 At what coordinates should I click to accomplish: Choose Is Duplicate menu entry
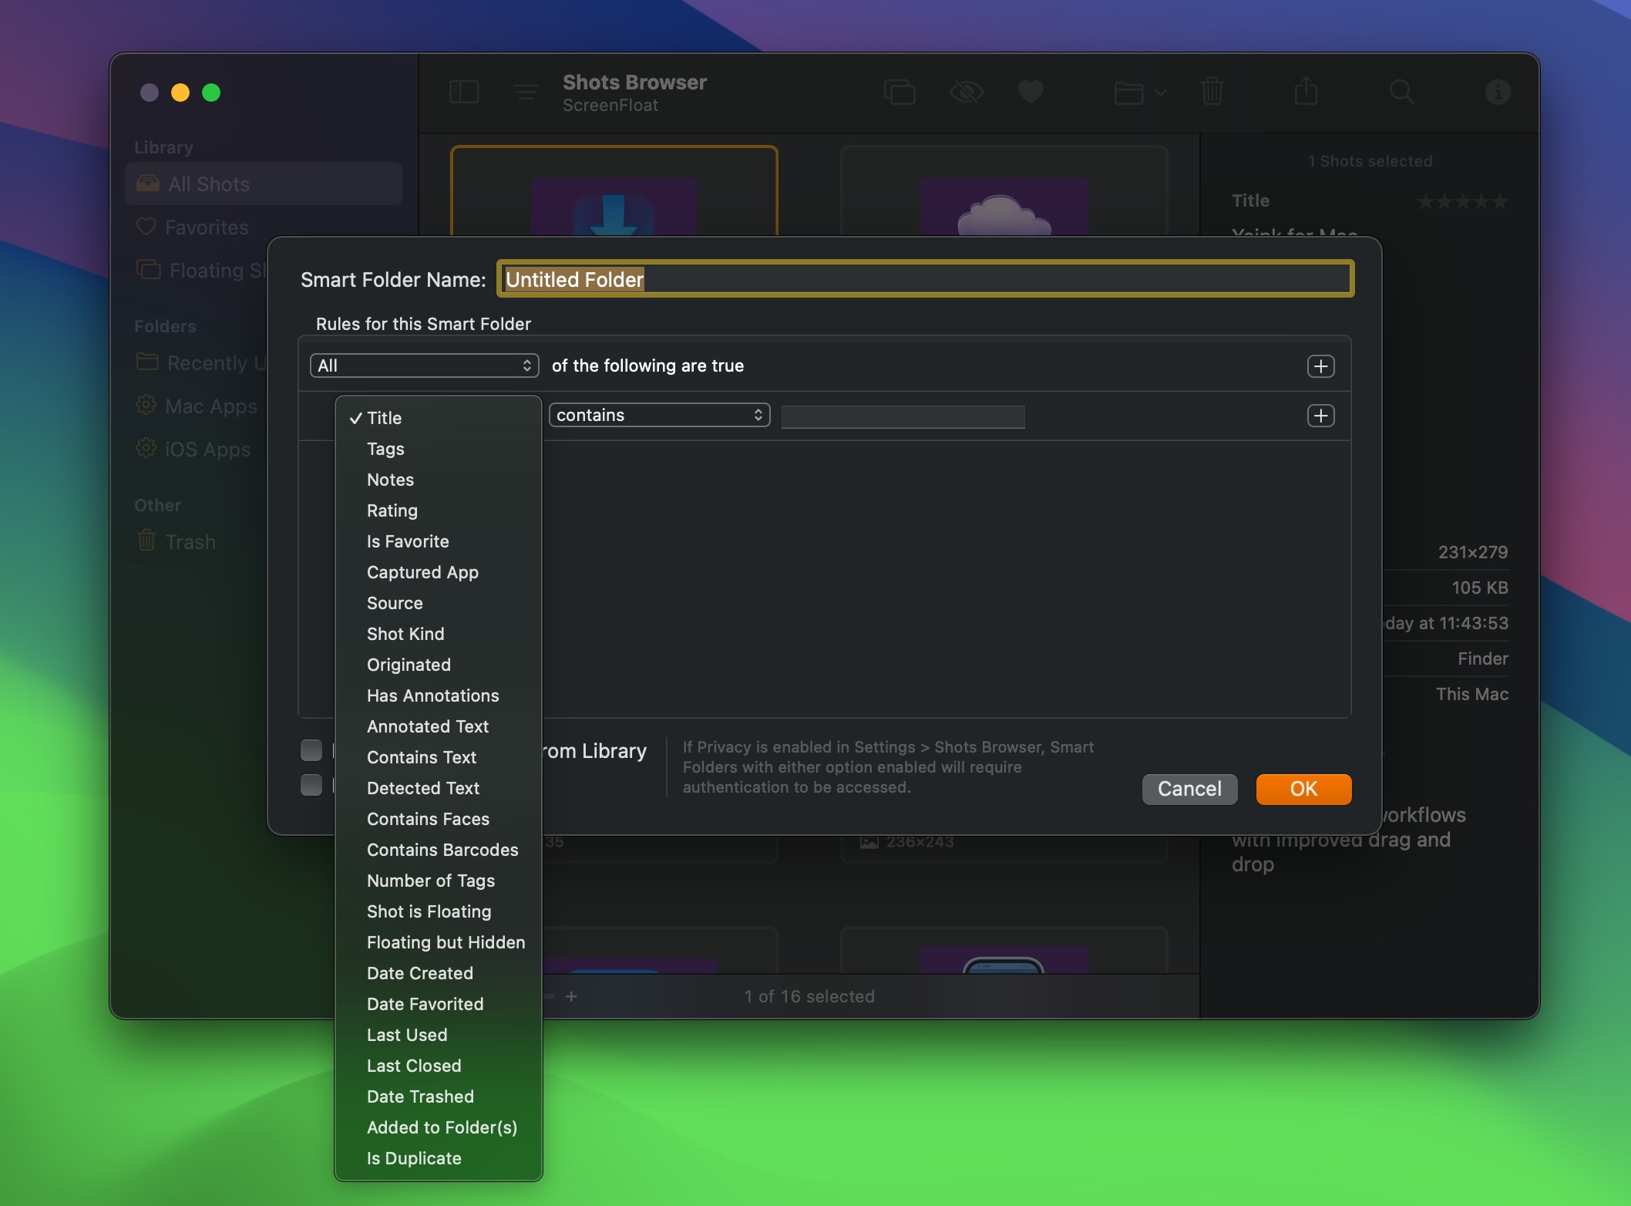[x=439, y=1158]
